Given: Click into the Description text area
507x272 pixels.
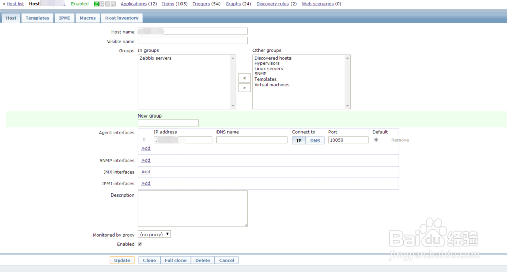Looking at the screenshot, I should [x=193, y=209].
